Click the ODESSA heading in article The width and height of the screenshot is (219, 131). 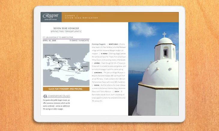96,85
